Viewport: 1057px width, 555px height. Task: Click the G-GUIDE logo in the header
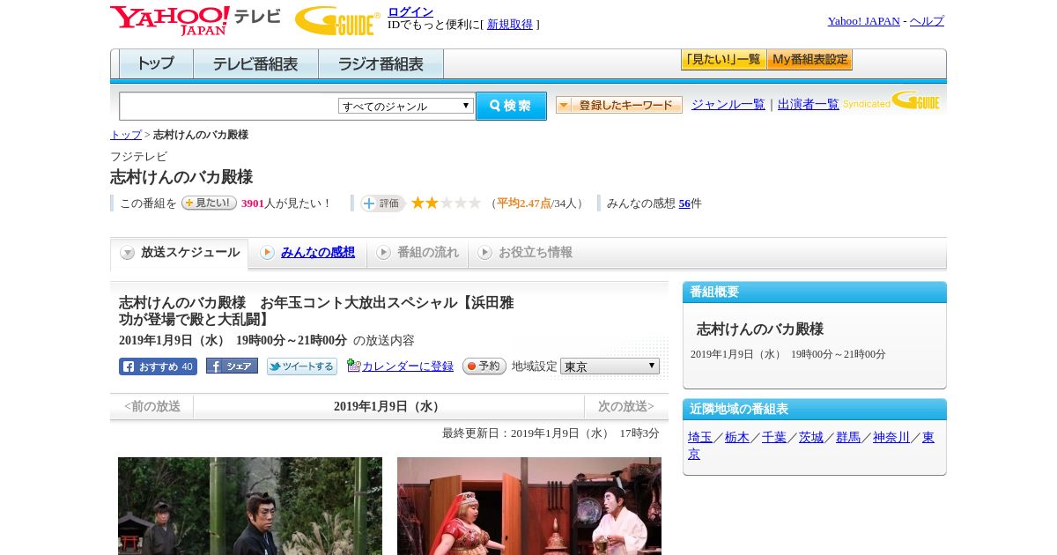(337, 20)
